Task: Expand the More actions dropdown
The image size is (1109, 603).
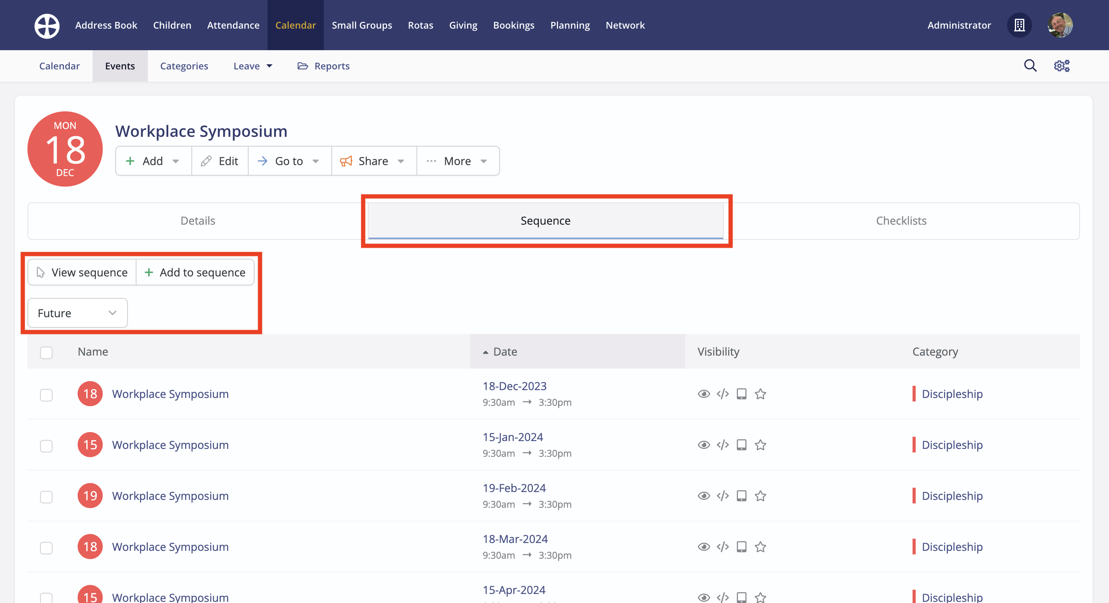Action: coord(458,161)
